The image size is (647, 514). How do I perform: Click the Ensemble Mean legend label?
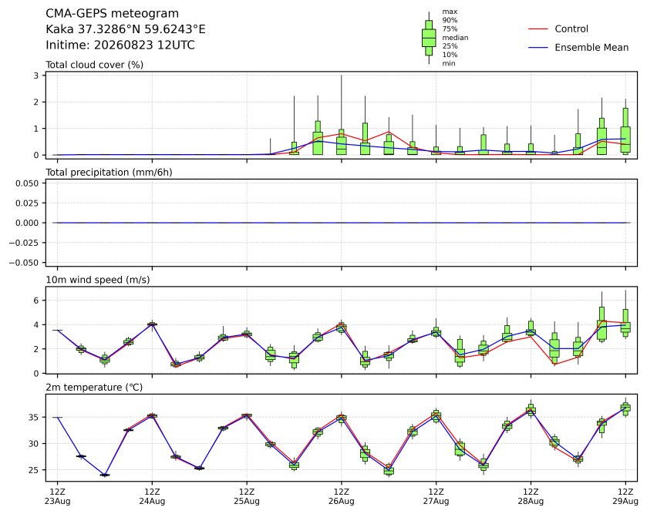(x=591, y=48)
